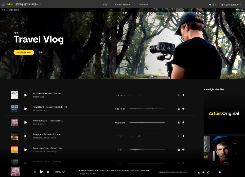The image size is (245, 177).
Task: Click Luggage album thumbnail
Action: pos(14,136)
